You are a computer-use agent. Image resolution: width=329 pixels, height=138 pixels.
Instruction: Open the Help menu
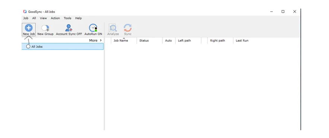79,18
